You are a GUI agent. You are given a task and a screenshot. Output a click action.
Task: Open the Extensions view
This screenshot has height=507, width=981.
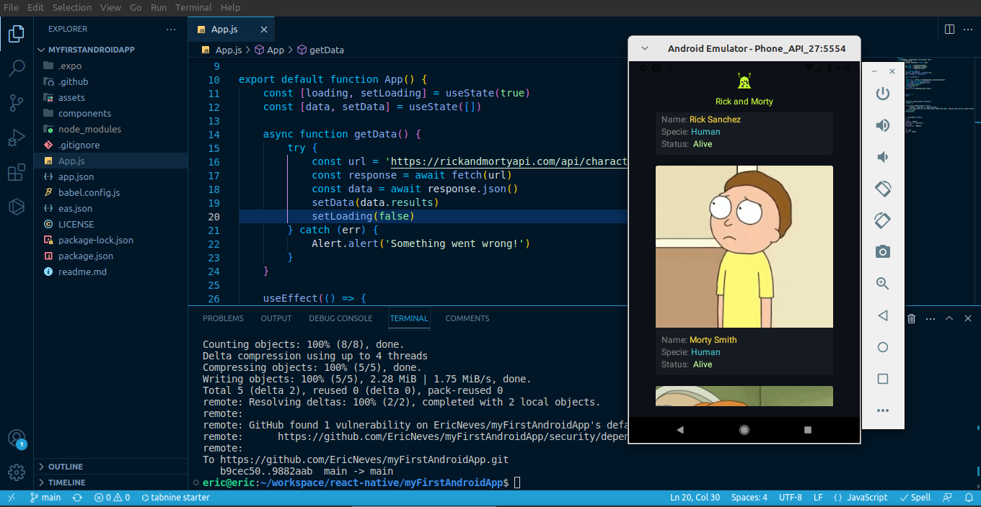[17, 172]
